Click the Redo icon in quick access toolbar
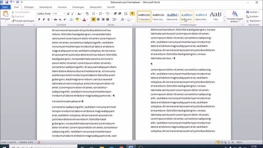This screenshot has height=148, width=263. [x=17, y=2]
